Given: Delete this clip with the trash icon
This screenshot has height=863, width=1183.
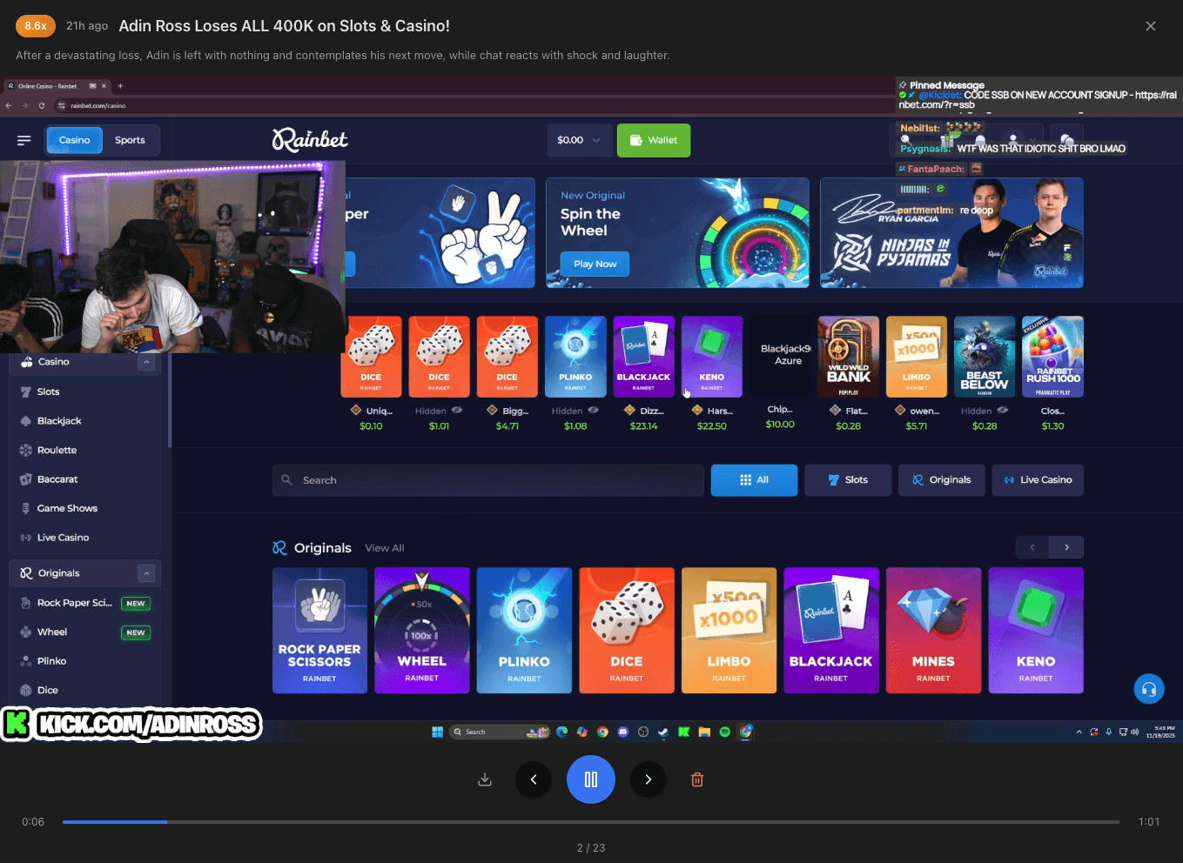Looking at the screenshot, I should (697, 779).
